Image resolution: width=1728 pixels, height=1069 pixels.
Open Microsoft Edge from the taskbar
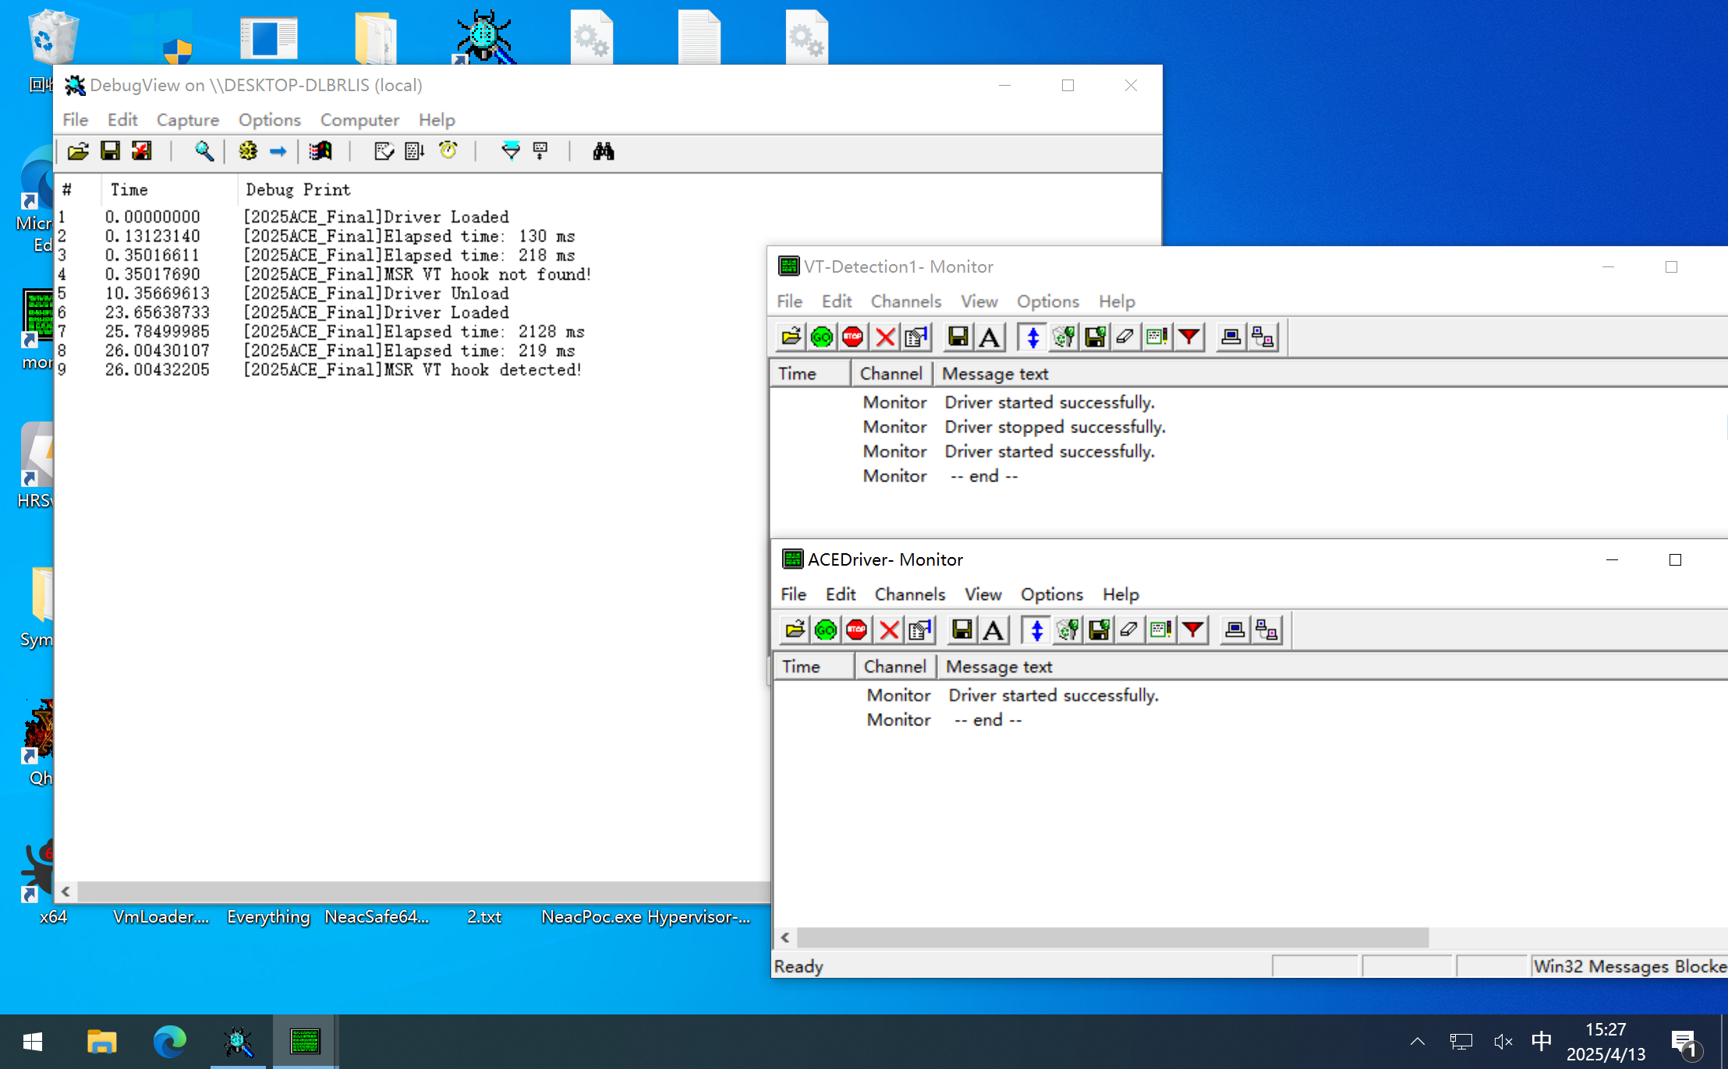[169, 1042]
